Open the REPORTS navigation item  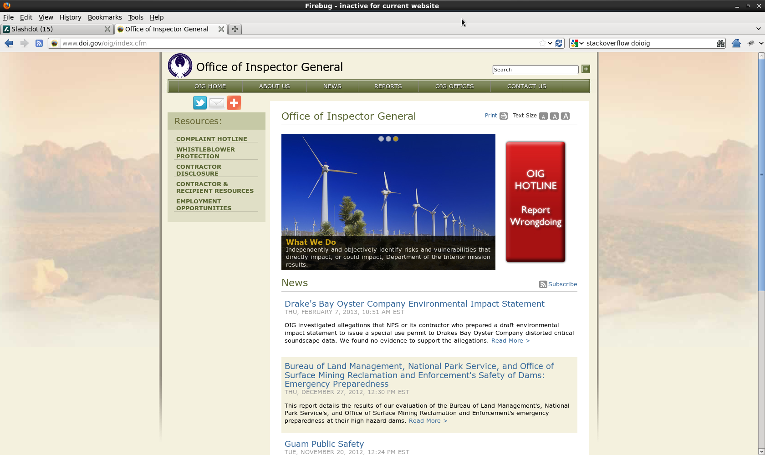tap(388, 86)
